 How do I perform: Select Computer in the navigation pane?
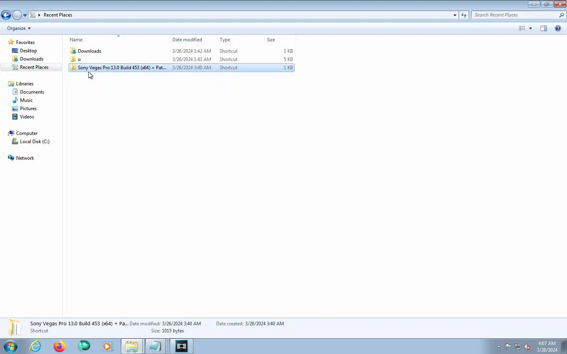click(27, 133)
